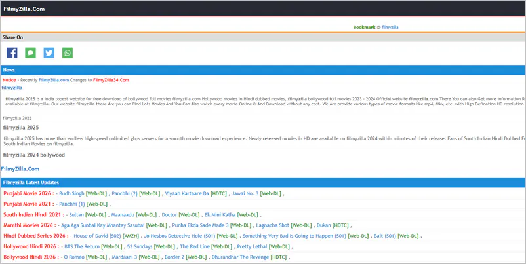
Task: Open Panchhi (2) movie link
Action: (x=125, y=193)
